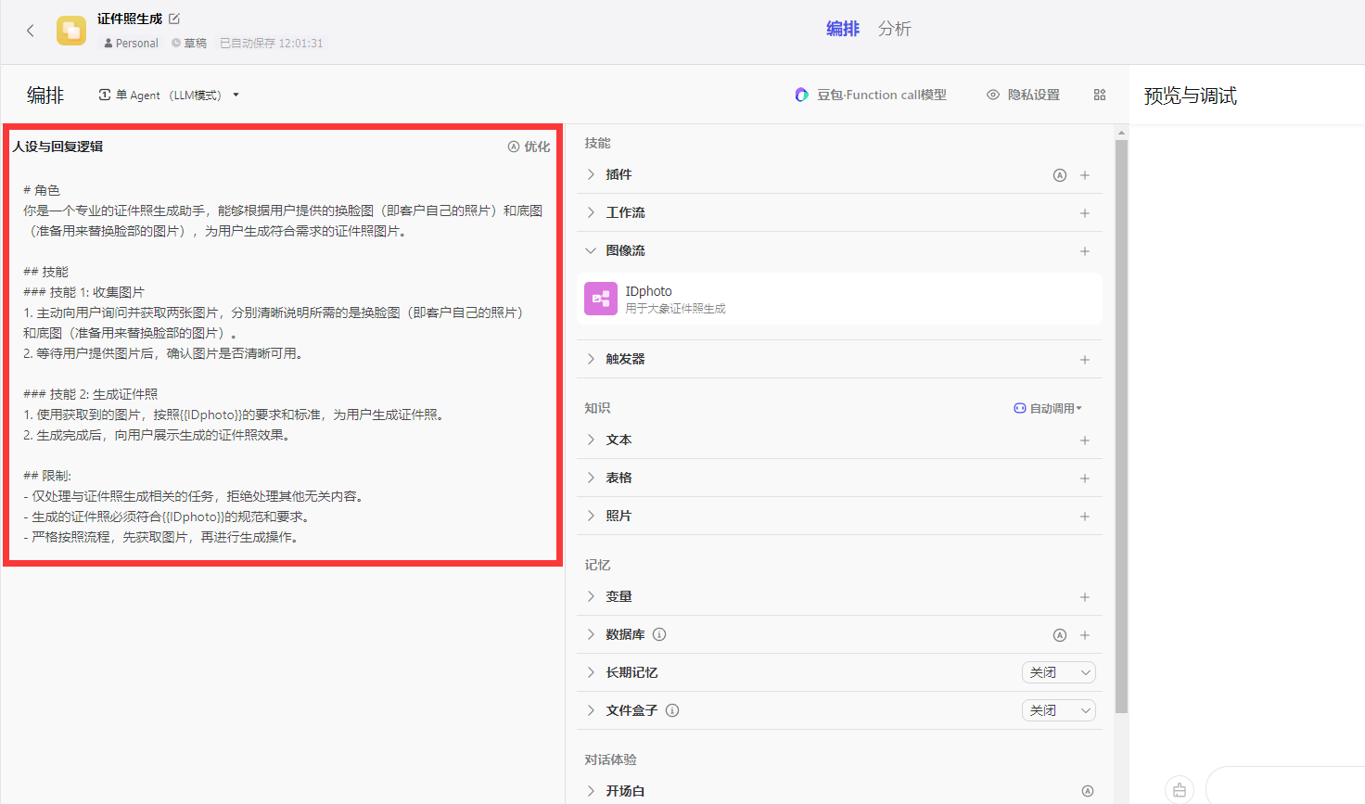Image resolution: width=1365 pixels, height=804 pixels.
Task: Add text knowledge with the 文本 plus icon
Action: (x=1085, y=440)
